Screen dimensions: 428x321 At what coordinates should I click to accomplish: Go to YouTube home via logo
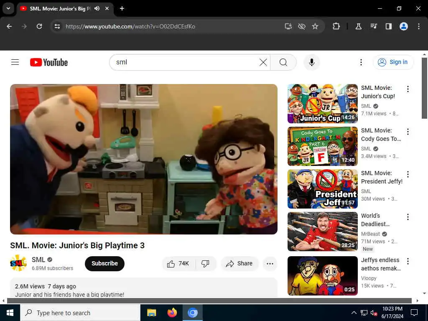coord(49,62)
